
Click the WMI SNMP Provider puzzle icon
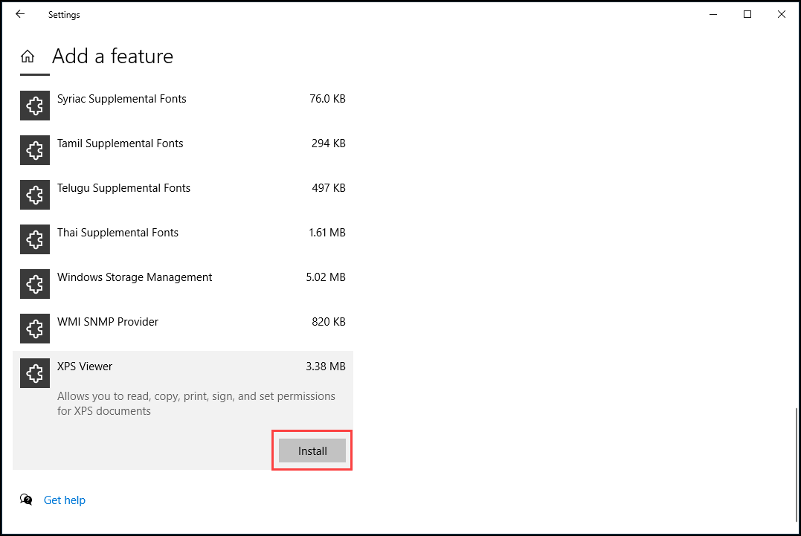pyautogui.click(x=35, y=329)
